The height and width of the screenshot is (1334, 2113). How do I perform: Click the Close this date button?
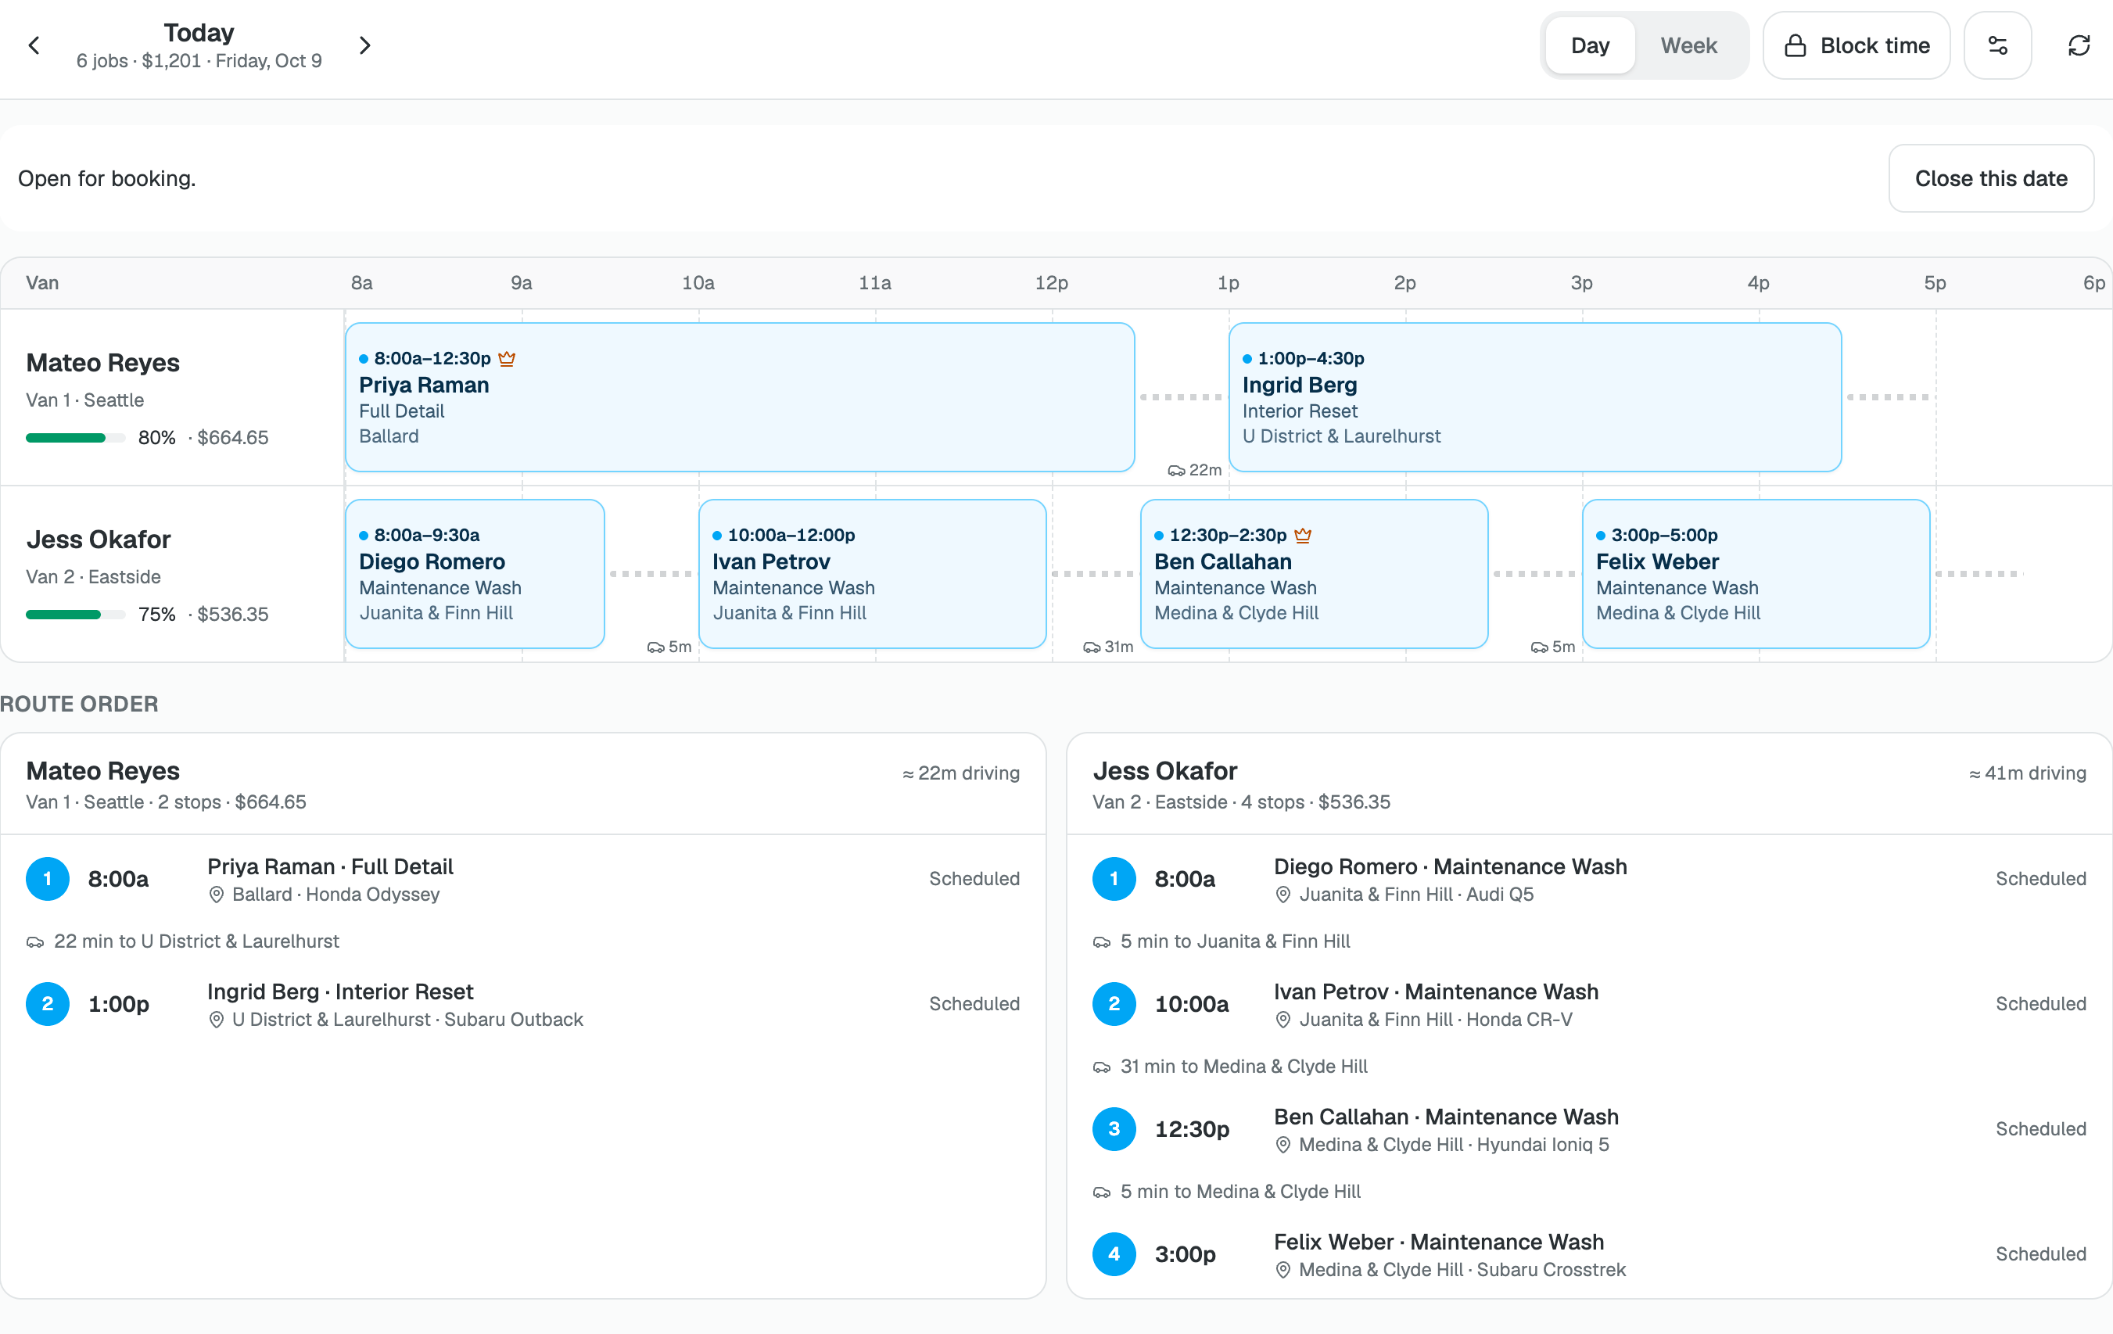(1990, 178)
